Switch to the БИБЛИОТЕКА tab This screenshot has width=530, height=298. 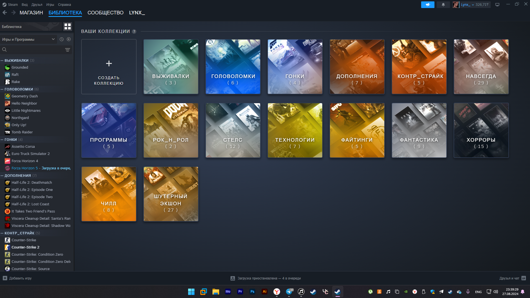(65, 13)
